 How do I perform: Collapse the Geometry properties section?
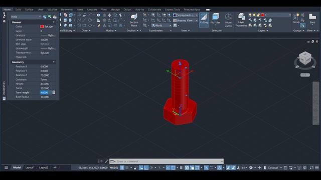[54, 62]
